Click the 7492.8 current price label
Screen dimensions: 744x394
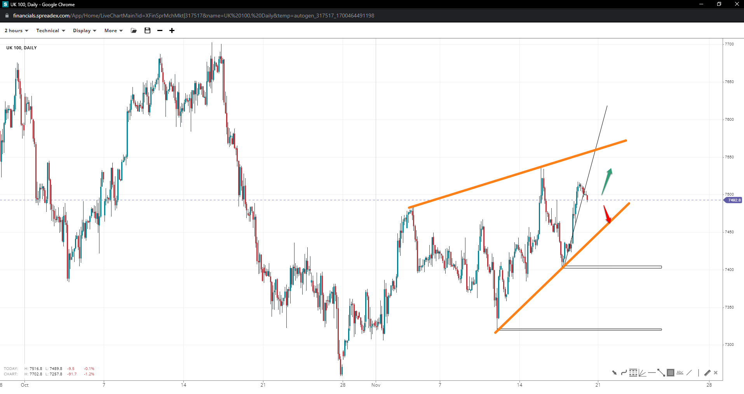point(734,200)
